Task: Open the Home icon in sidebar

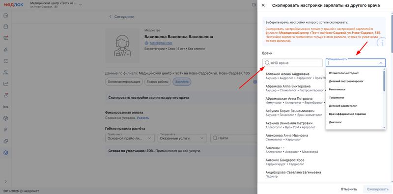Action: point(6,15)
